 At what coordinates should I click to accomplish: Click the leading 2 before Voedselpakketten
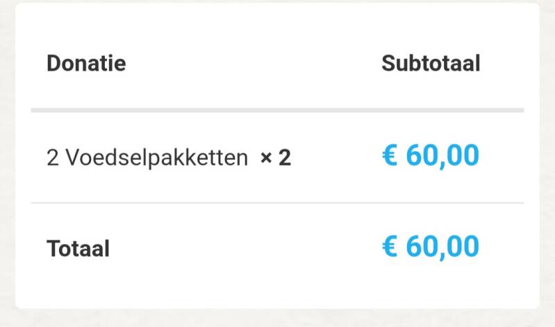[x=52, y=158]
